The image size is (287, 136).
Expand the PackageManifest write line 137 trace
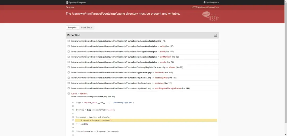[x=69, y=46]
